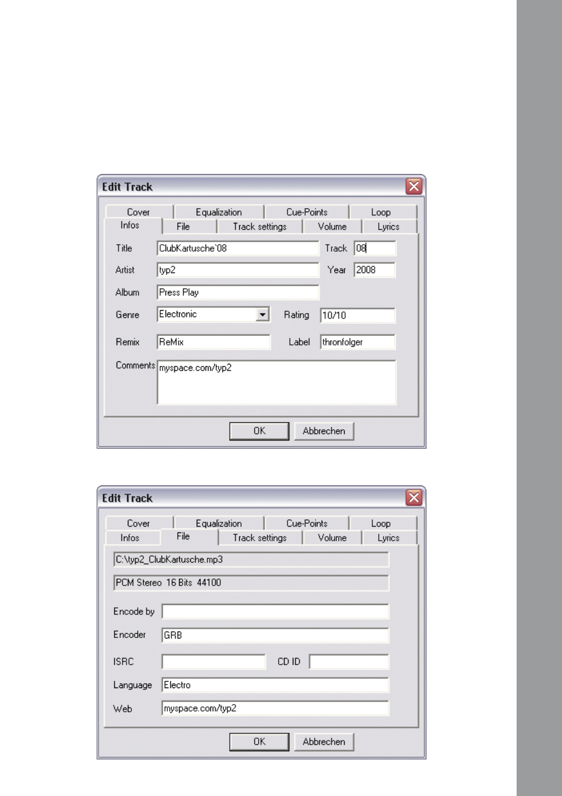Click the Year field showing 2008
Screen dimensions: 562x796
[x=375, y=270]
